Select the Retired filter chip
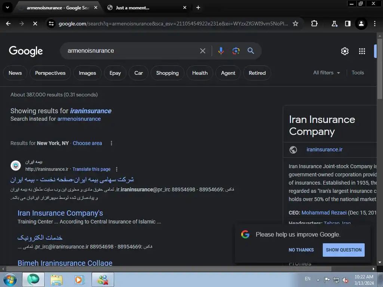The image size is (383, 287). pos(257,73)
